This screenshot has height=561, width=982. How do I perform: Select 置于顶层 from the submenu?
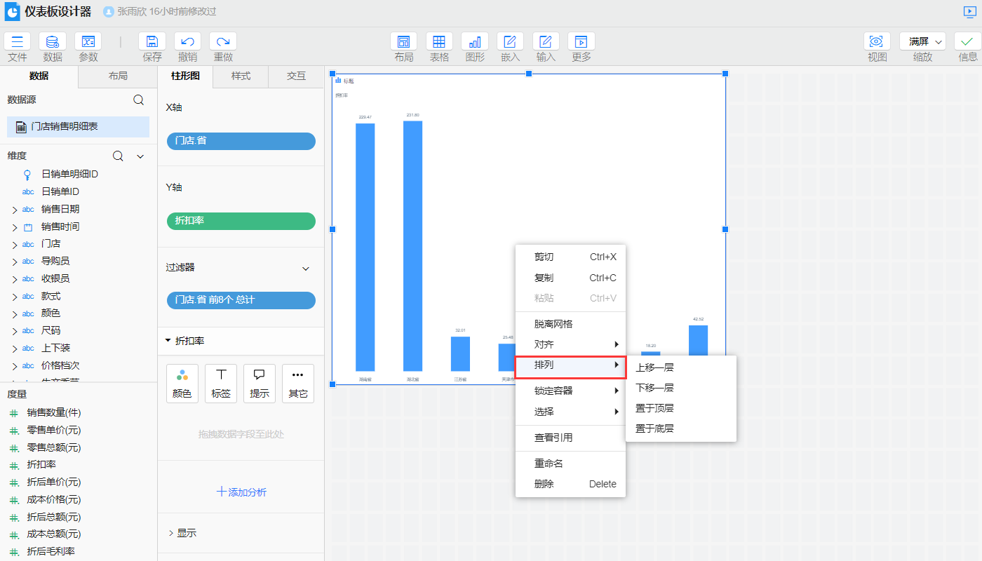[x=654, y=408]
